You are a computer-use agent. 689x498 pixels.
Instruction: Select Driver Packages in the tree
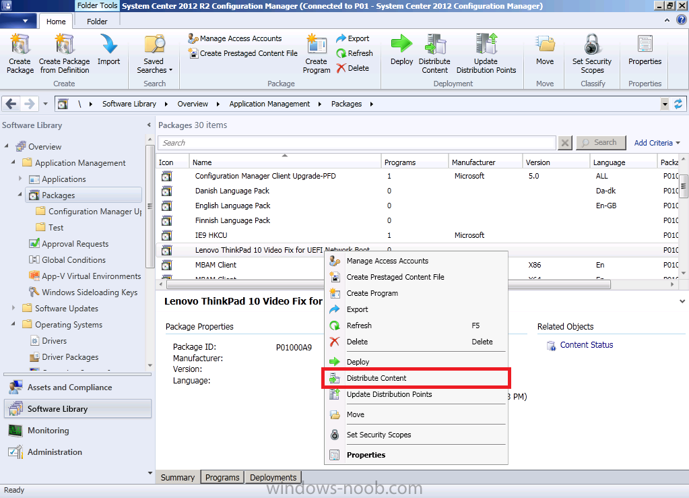point(70,357)
